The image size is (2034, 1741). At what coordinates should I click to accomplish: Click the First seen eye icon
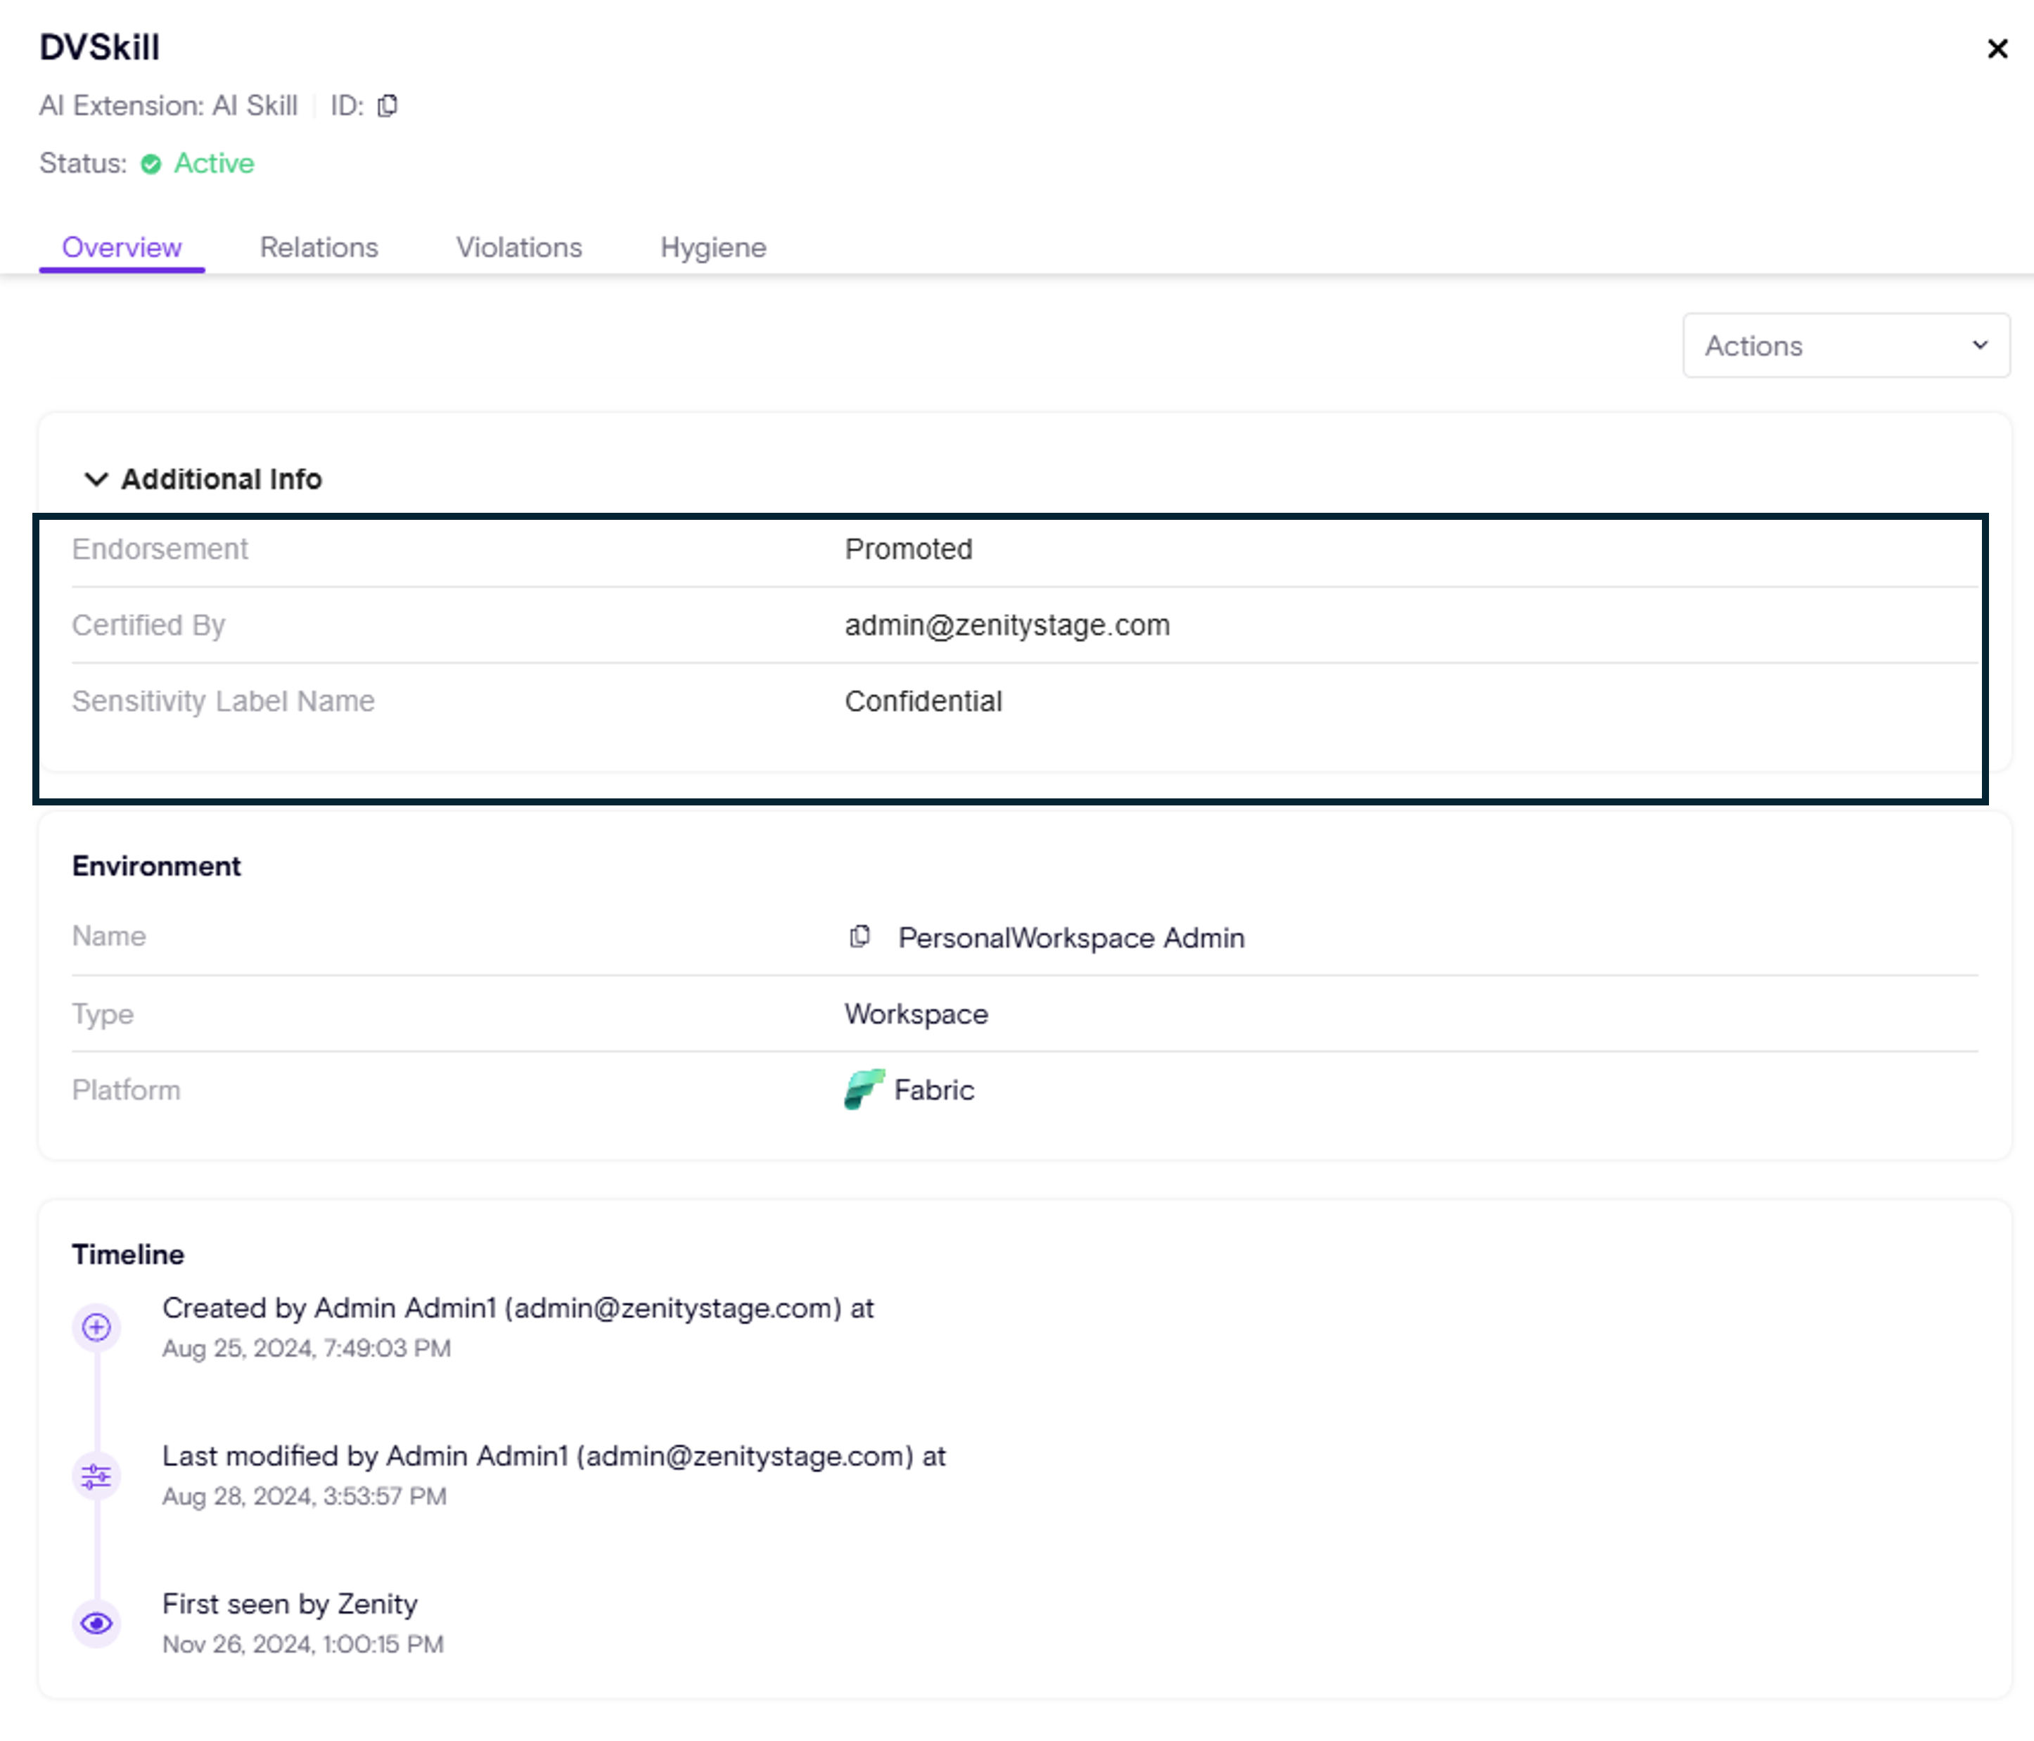pos(96,1623)
